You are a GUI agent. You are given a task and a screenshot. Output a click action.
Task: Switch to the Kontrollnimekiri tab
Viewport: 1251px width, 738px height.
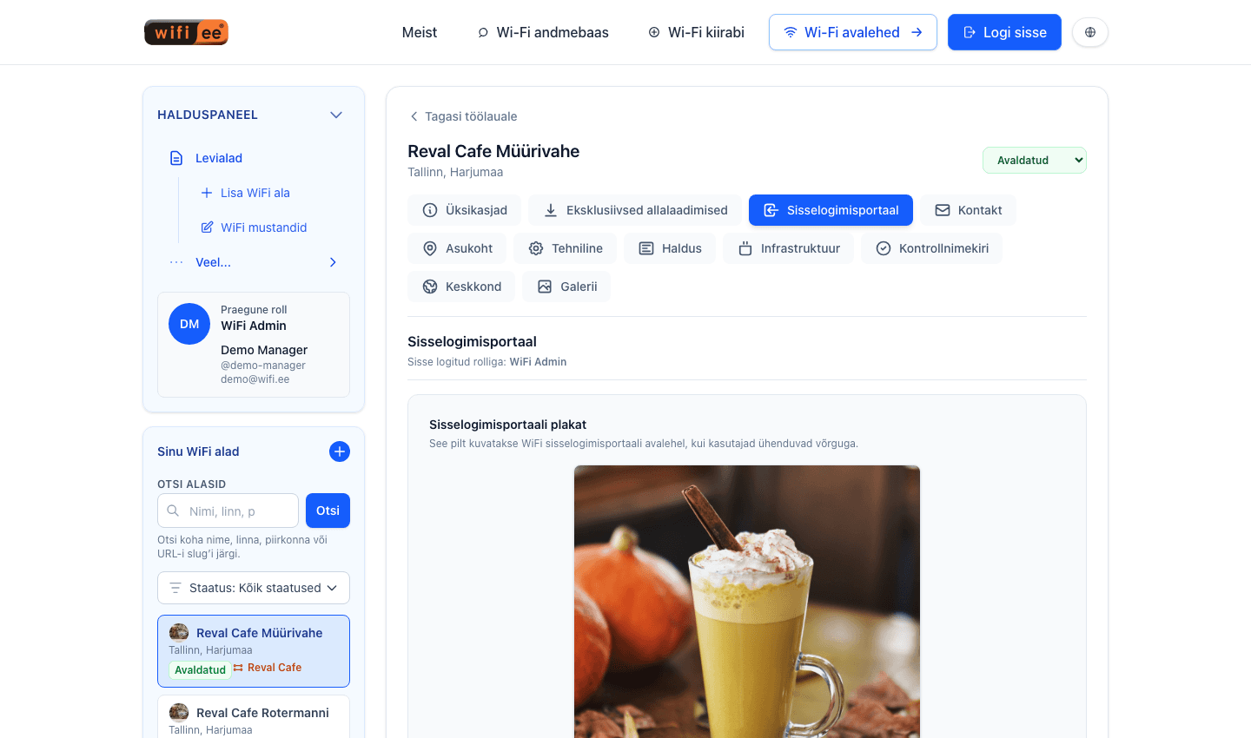[x=931, y=248]
